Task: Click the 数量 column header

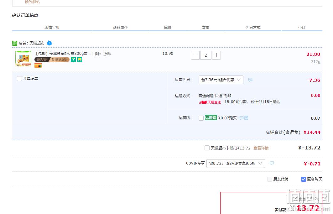Action: pyautogui.click(x=206, y=27)
